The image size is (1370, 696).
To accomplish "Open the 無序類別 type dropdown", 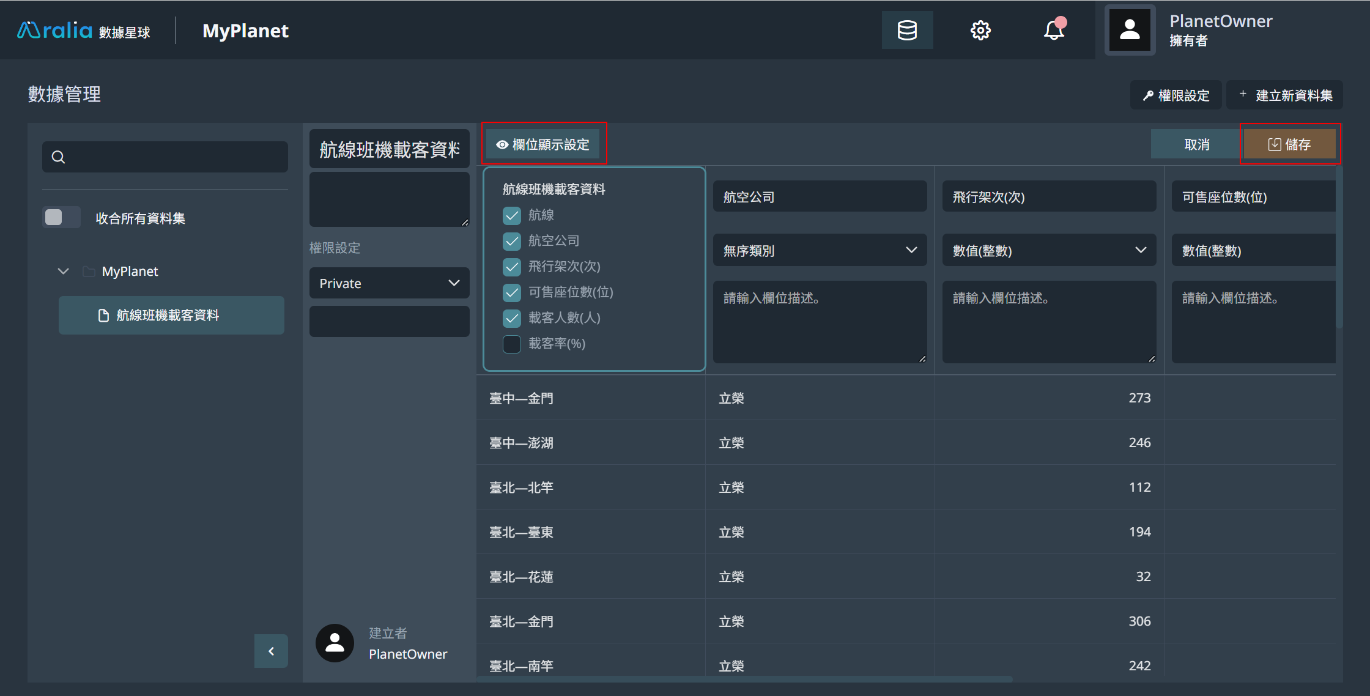I will coord(820,250).
